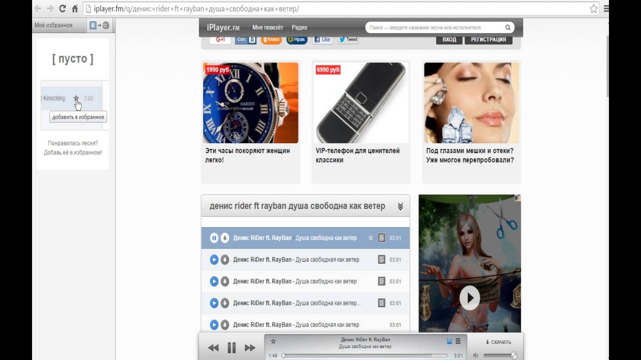Open the Моё избранное sidebar tab
Viewport: 641px width, 360px height.
pyautogui.click(x=53, y=25)
